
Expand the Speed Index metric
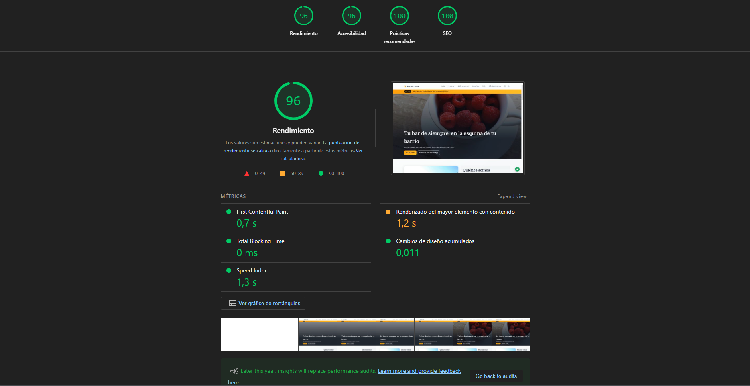[252, 270]
